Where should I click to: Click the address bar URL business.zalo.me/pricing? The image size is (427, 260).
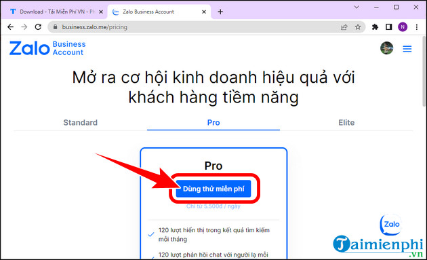click(x=94, y=27)
